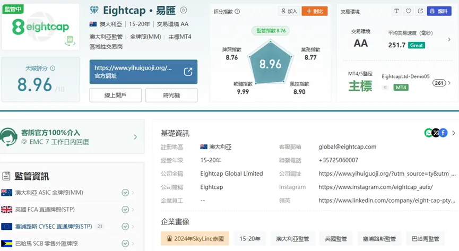Click the 2024年SkyLine泰國 tag
Image resolution: width=459 pixels, height=251 pixels.
(x=195, y=239)
